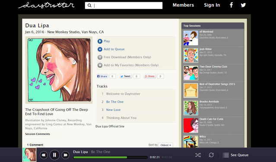Screen dimensions: 276x162
Task: Open the Josh Ritter session title
Action: tap(206, 49)
